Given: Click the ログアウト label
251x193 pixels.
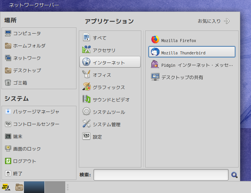Looking at the screenshot, I should [25, 161].
